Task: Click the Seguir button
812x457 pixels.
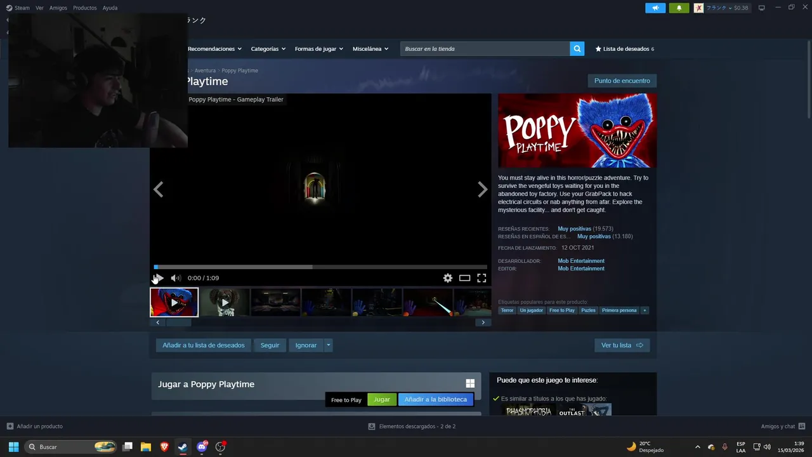Action: point(270,345)
